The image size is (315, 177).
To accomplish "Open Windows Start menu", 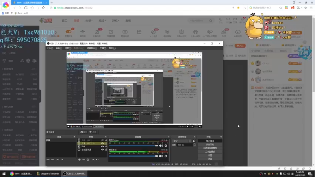I will pyautogui.click(x=4, y=173).
